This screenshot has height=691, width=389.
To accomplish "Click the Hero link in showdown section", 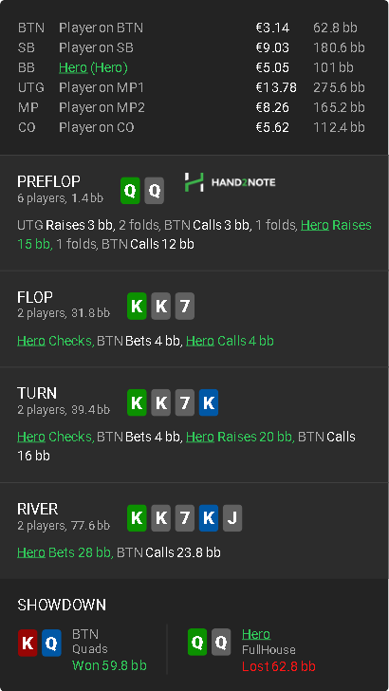I will pyautogui.click(x=256, y=634).
